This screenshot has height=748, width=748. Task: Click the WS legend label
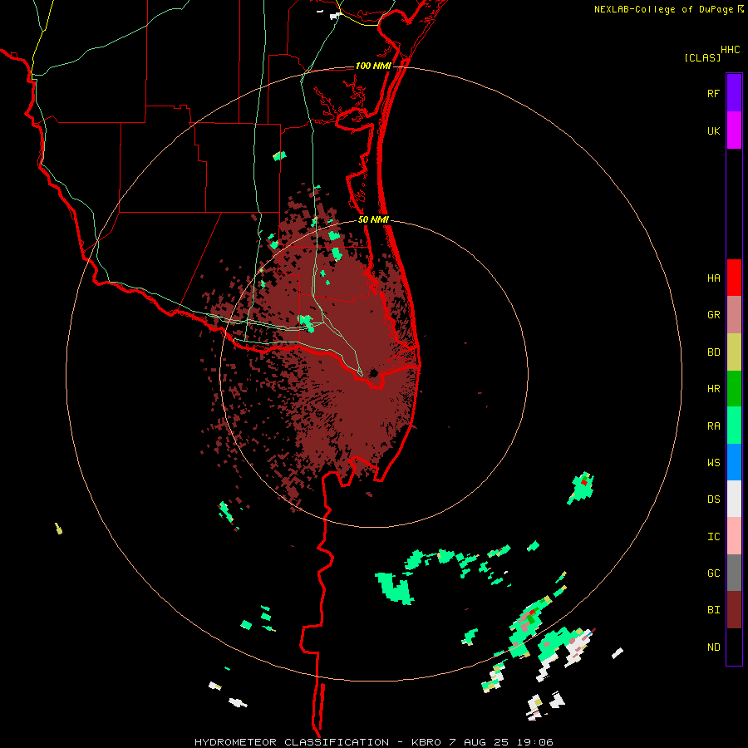click(713, 463)
